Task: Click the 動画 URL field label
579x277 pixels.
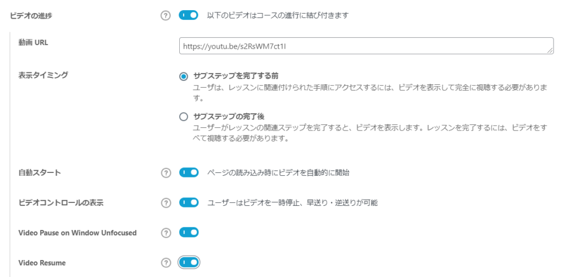Action: [33, 42]
